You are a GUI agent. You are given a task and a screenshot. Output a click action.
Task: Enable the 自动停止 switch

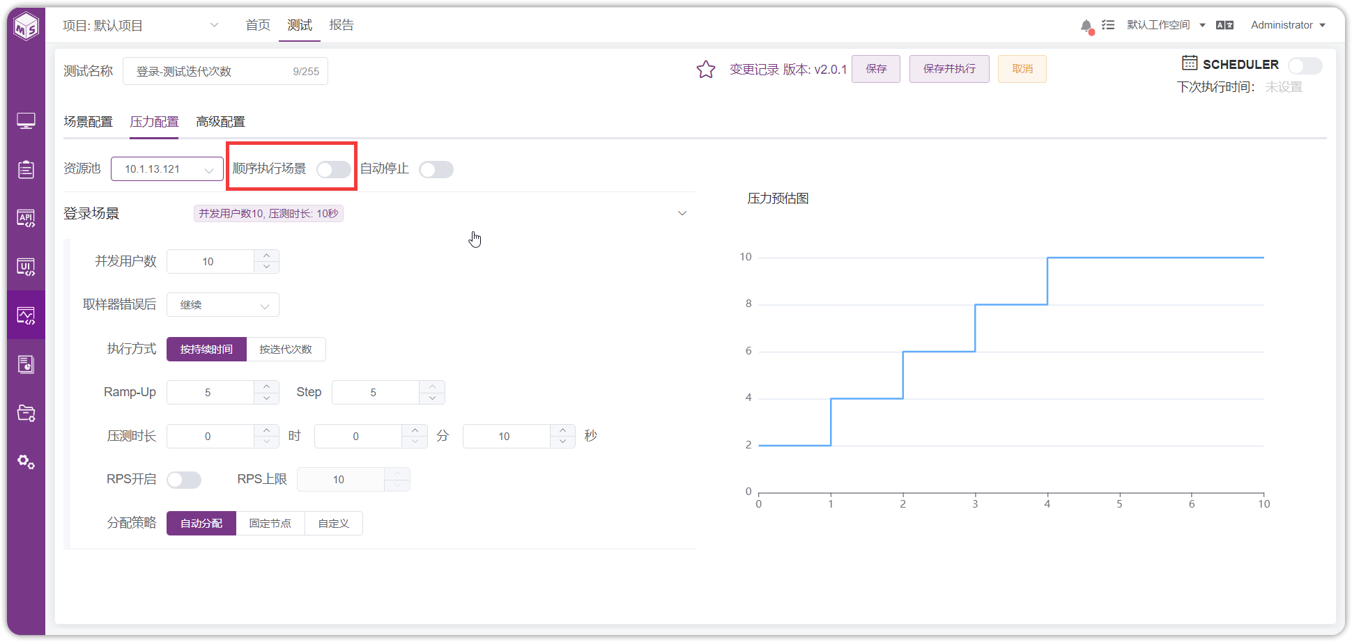pos(436,169)
